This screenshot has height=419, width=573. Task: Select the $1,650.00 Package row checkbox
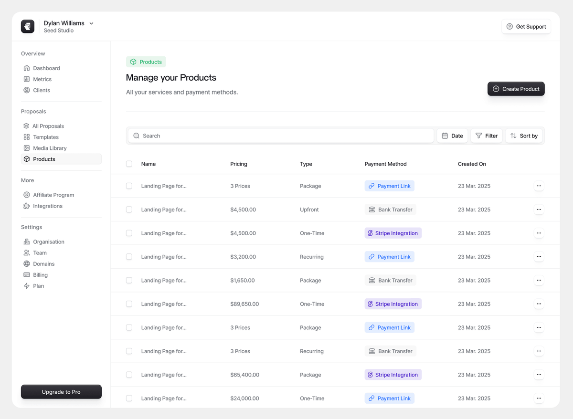coord(129,280)
